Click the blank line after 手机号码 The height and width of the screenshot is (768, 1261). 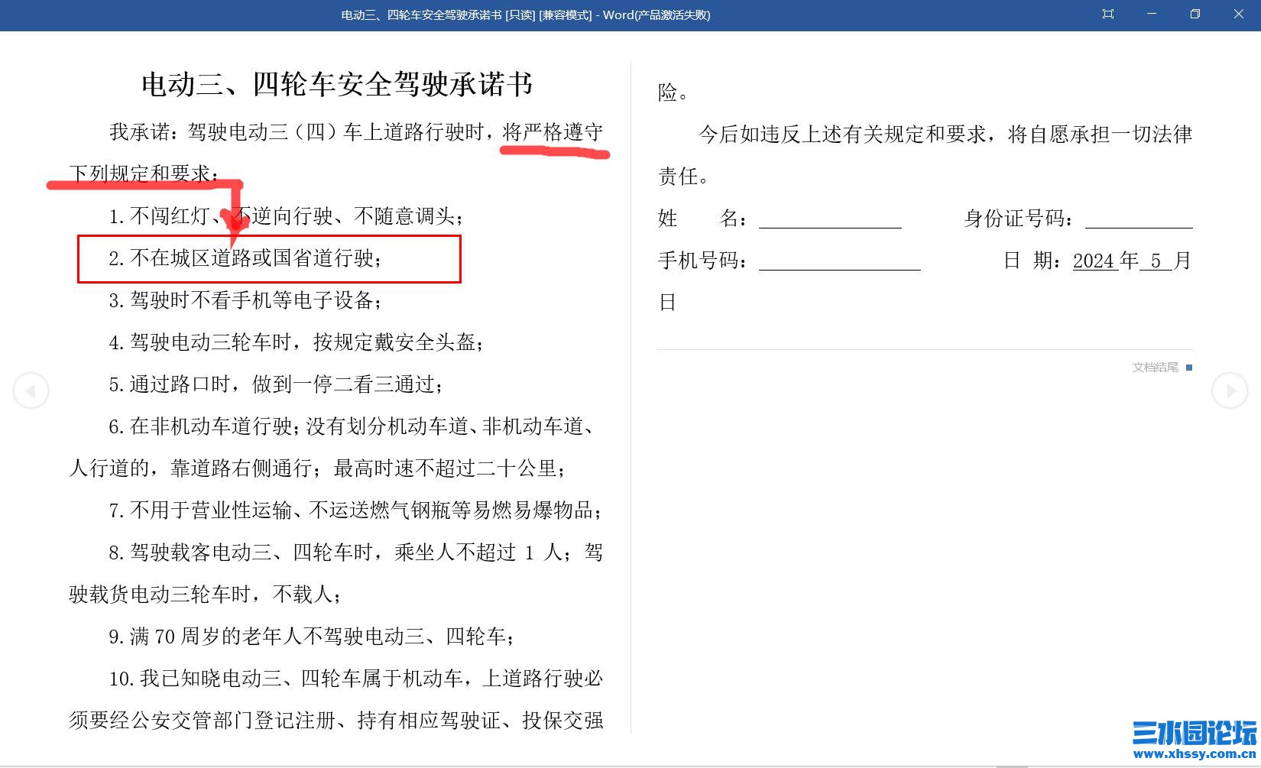[840, 261]
